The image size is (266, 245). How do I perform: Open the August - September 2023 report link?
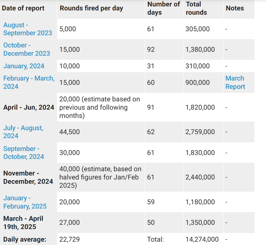point(28,29)
